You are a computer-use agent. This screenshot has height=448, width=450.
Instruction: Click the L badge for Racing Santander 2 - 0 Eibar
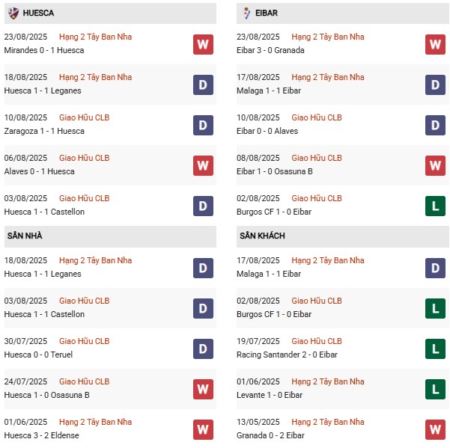[x=435, y=349]
